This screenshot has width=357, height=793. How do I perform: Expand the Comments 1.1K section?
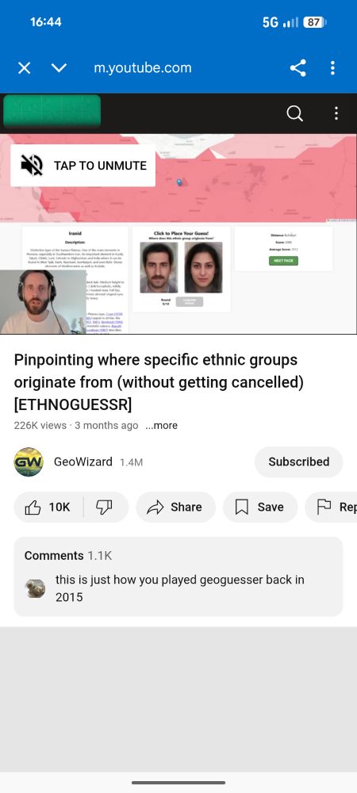click(x=178, y=577)
